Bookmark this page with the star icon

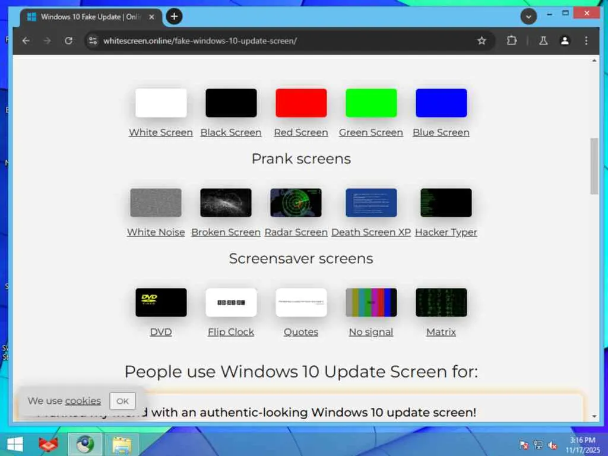pyautogui.click(x=482, y=41)
